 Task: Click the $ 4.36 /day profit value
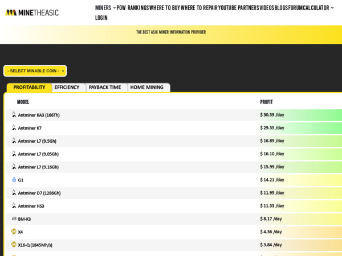pyautogui.click(x=271, y=232)
